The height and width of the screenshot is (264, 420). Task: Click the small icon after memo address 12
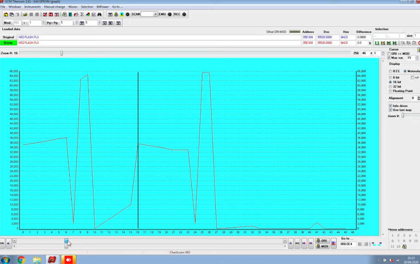pyautogui.click(x=404, y=246)
